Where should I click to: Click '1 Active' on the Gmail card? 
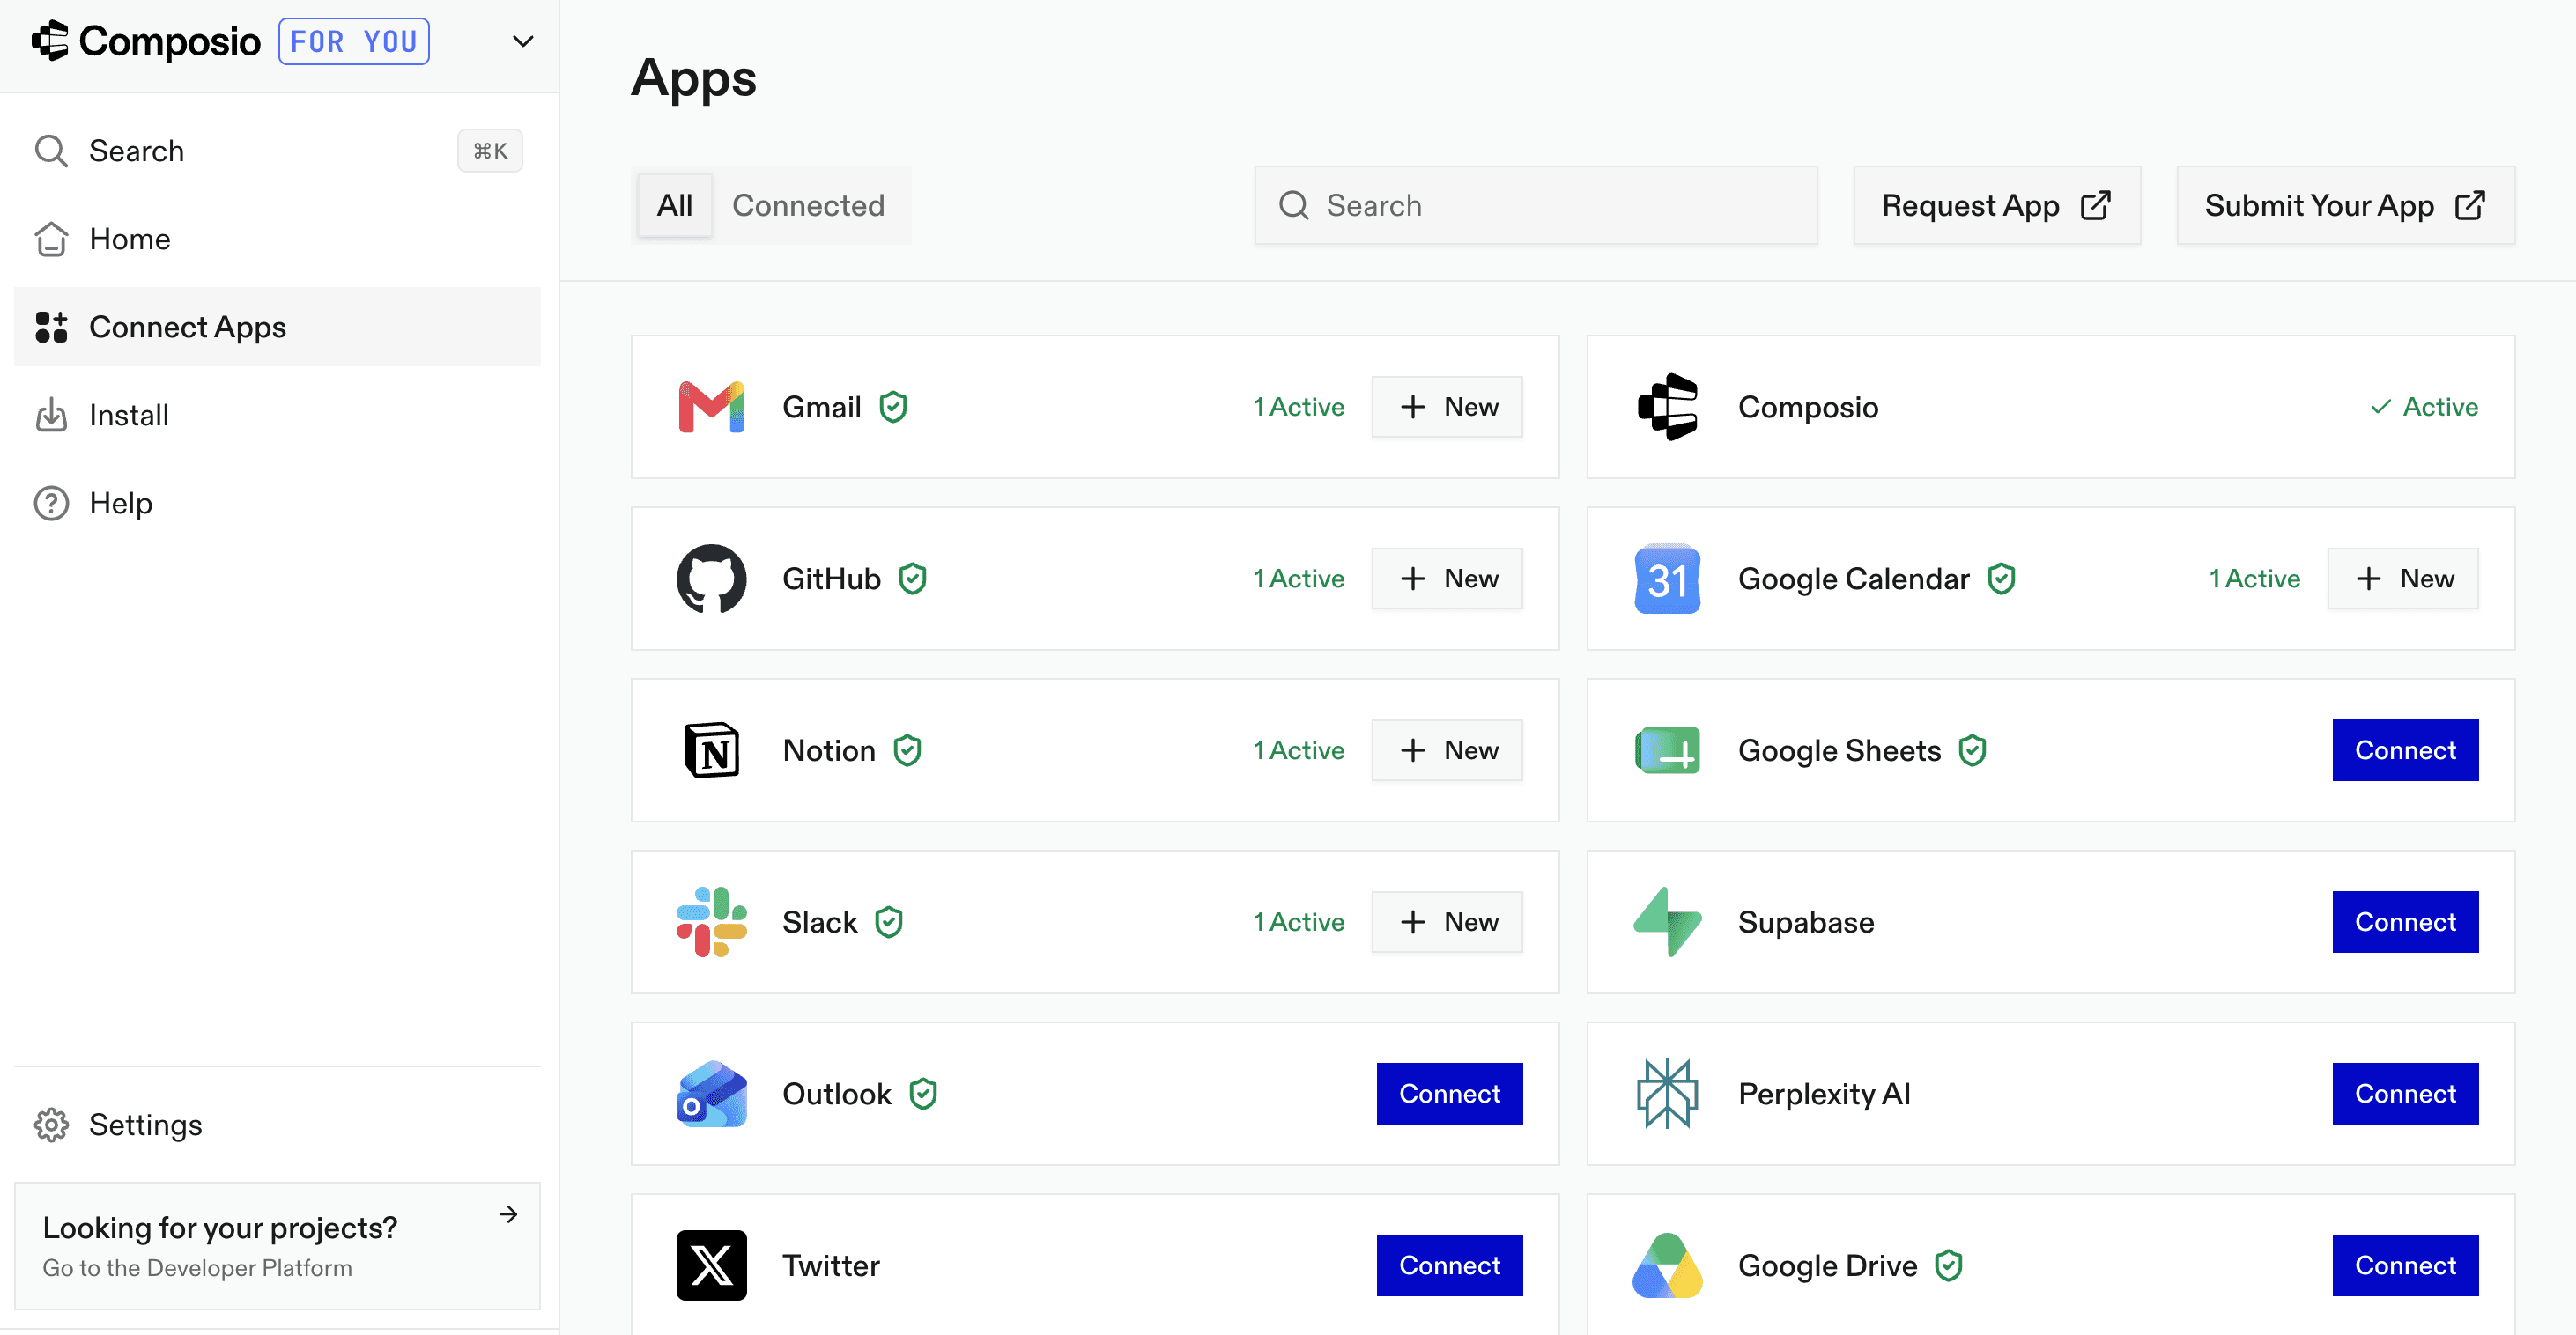click(x=1299, y=407)
